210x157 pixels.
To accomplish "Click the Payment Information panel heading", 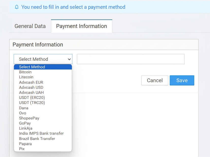I will 38,45.
